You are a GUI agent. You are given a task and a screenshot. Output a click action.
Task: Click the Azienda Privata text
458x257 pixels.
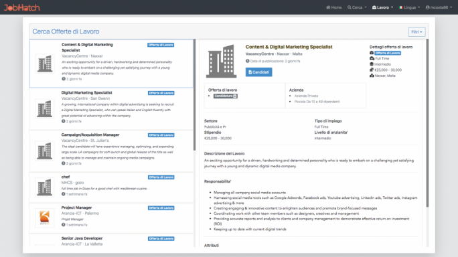click(x=306, y=96)
